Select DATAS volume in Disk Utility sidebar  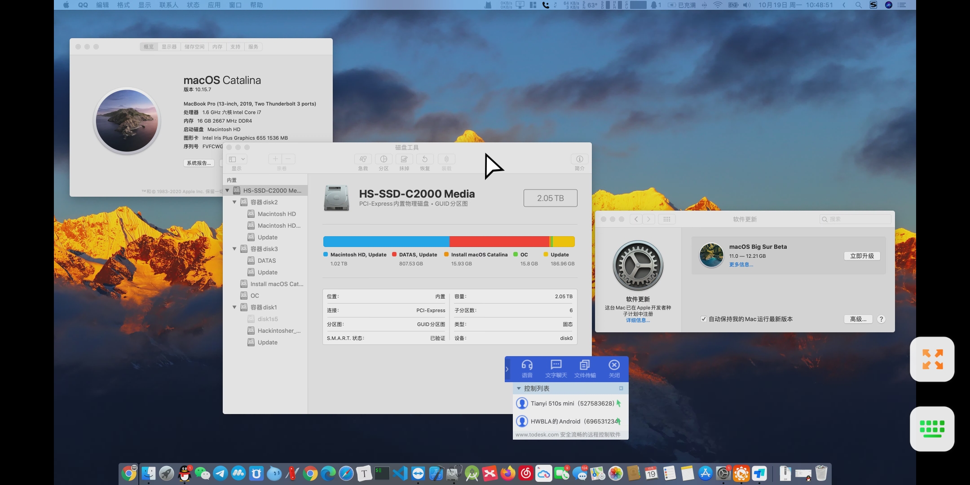pos(265,260)
